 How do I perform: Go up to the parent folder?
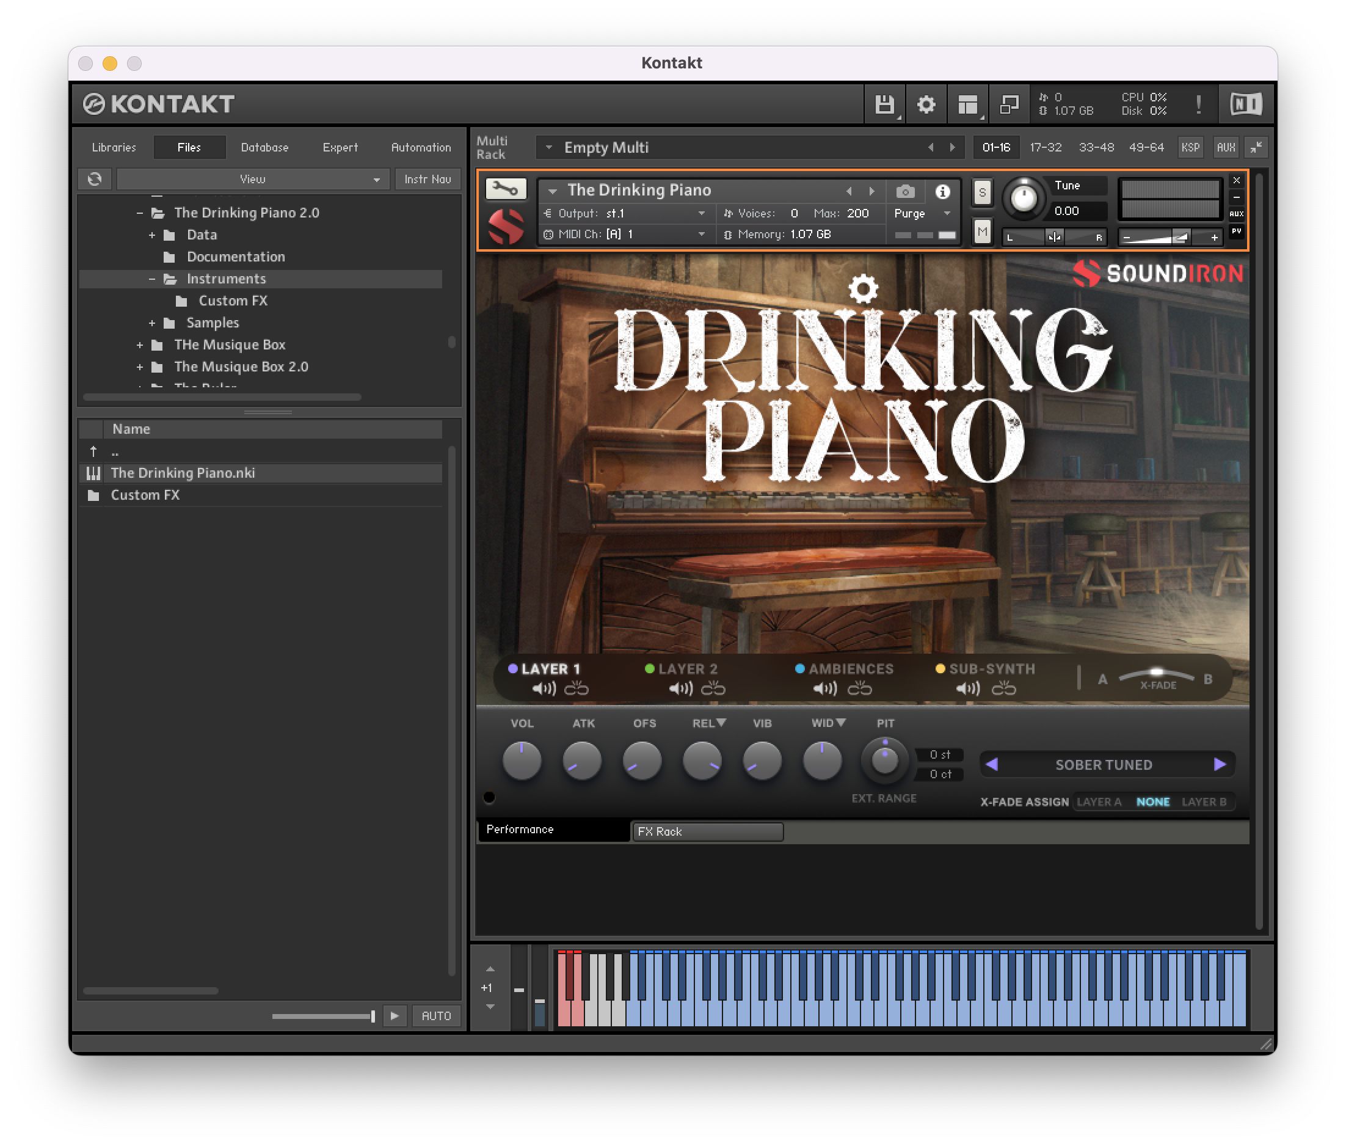(x=93, y=451)
